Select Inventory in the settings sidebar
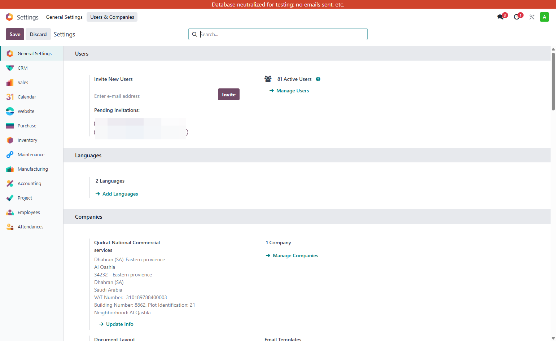Image resolution: width=556 pixels, height=341 pixels. pos(32,140)
